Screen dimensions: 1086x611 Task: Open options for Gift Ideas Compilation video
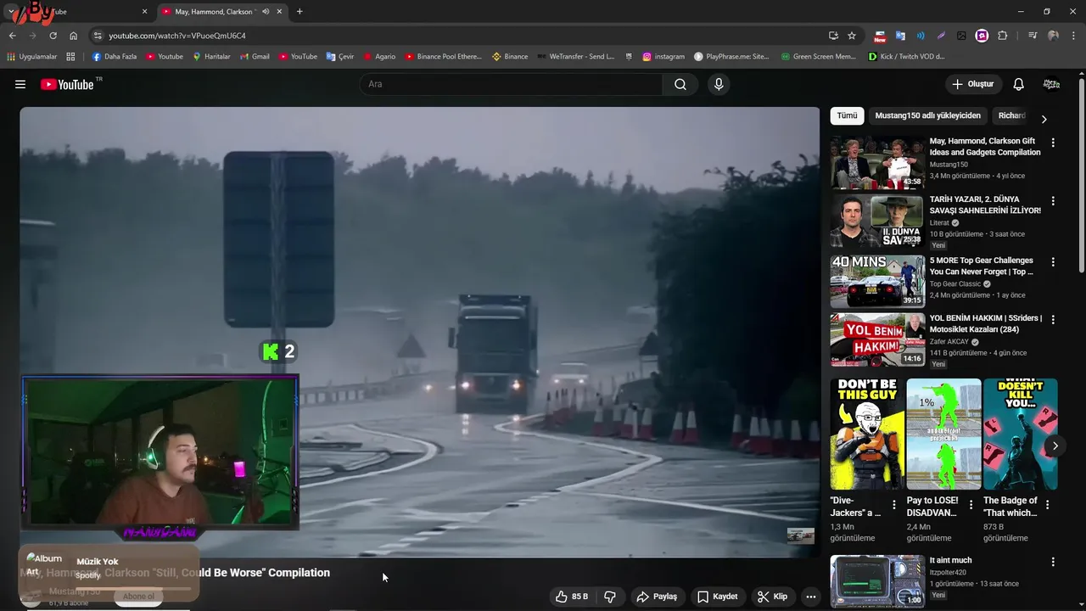(1053, 143)
